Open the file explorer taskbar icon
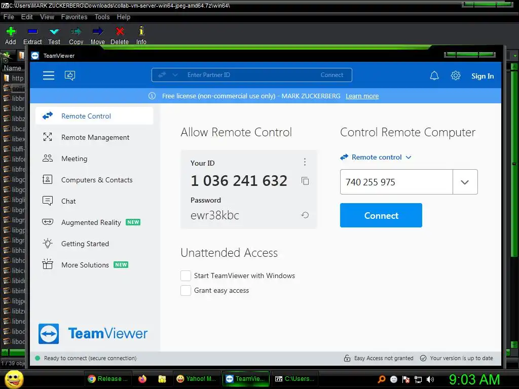 (x=162, y=379)
